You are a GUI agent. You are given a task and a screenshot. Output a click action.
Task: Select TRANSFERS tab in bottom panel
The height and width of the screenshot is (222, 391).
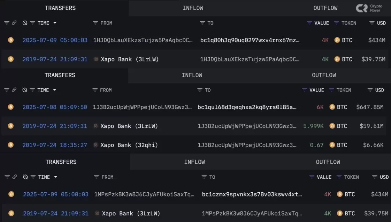click(x=61, y=162)
